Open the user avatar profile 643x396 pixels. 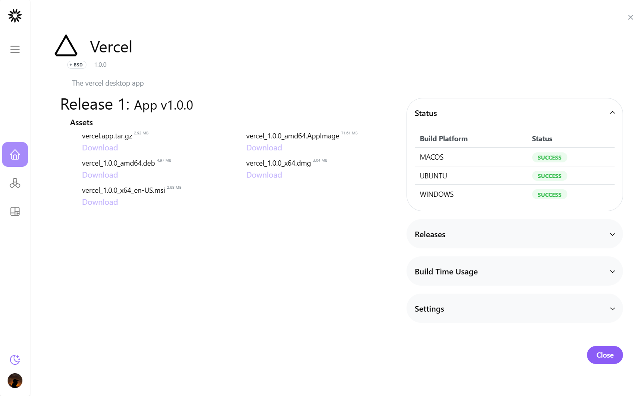[15, 380]
